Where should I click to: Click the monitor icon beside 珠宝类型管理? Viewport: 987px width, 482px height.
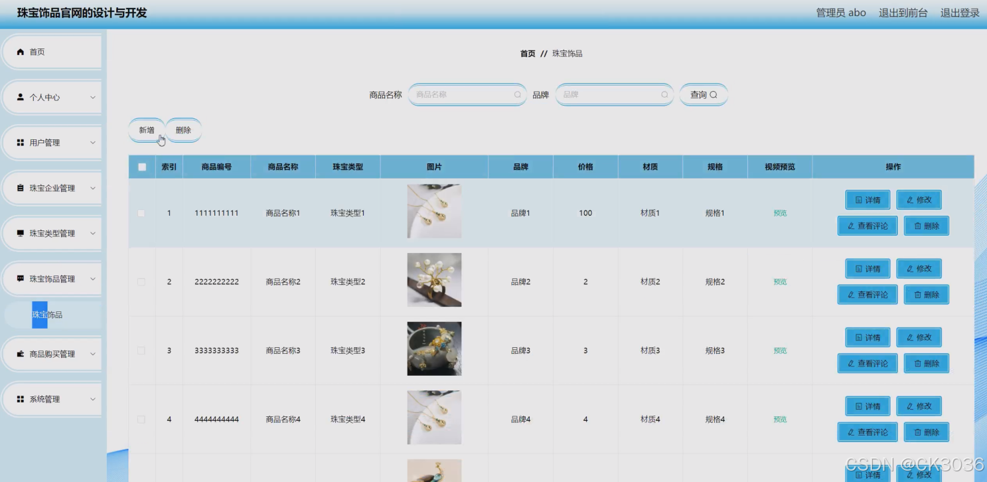click(x=21, y=234)
